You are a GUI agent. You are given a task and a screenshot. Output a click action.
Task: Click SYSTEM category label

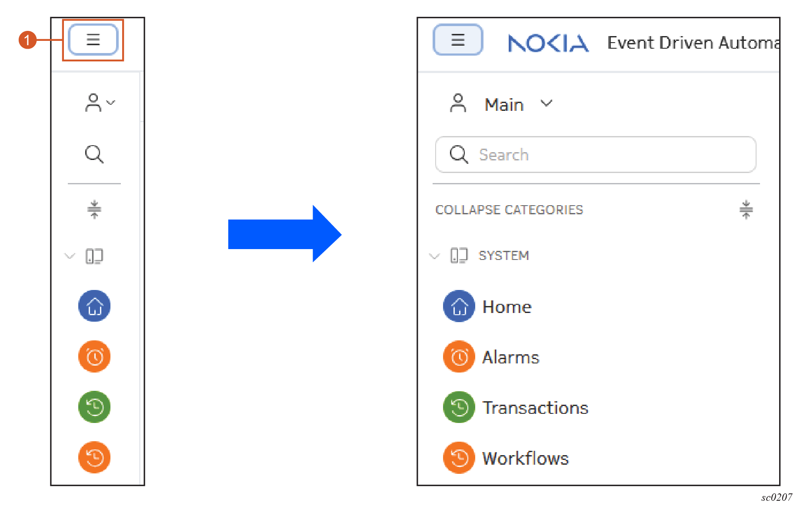coord(504,256)
